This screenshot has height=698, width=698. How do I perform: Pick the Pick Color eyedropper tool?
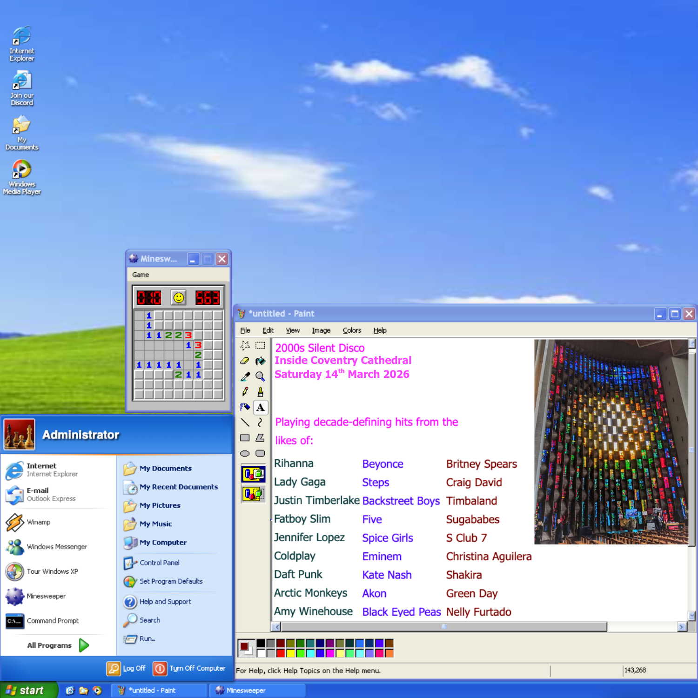point(245,376)
